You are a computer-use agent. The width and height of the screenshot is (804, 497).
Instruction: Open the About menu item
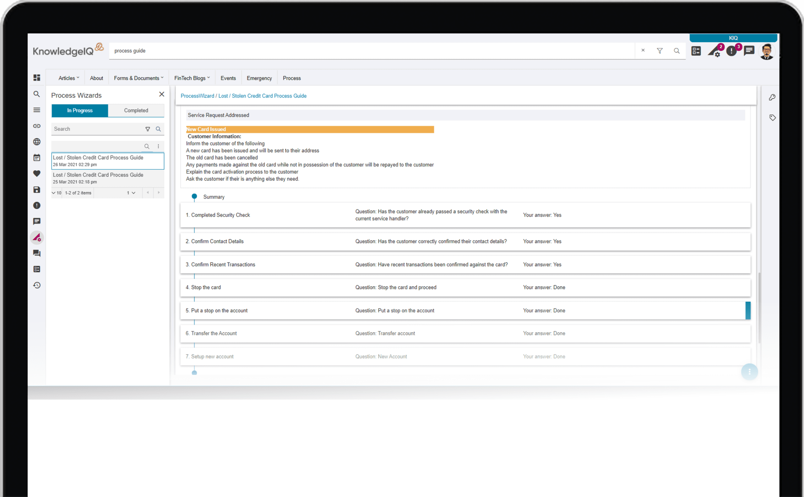click(96, 78)
